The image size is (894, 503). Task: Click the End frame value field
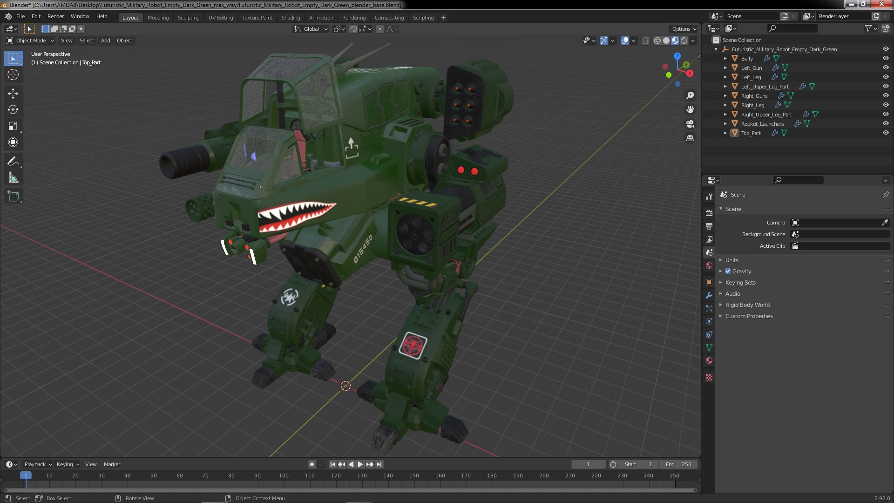678,464
